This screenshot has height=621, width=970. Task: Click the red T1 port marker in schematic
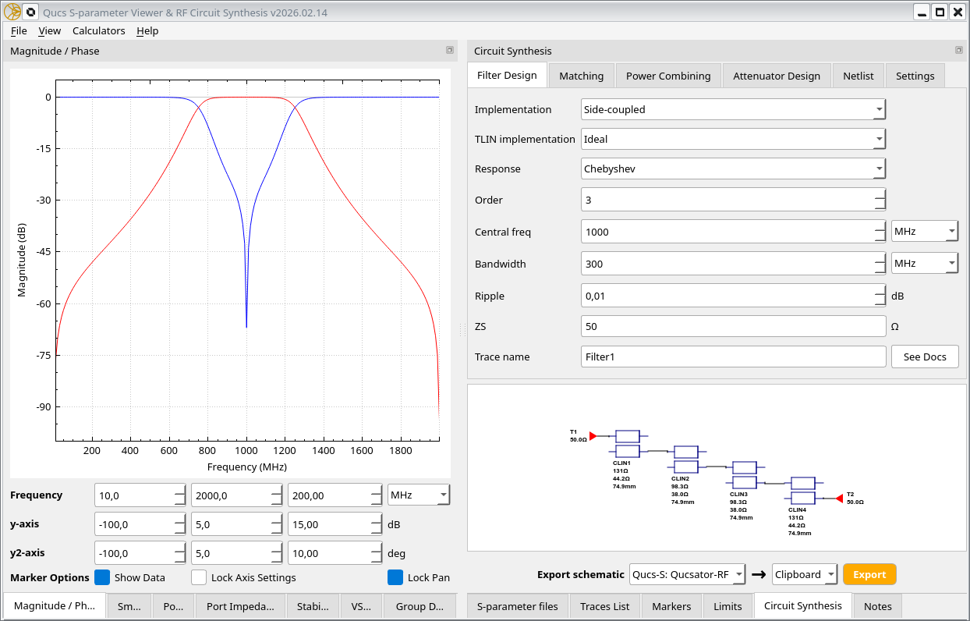click(593, 436)
